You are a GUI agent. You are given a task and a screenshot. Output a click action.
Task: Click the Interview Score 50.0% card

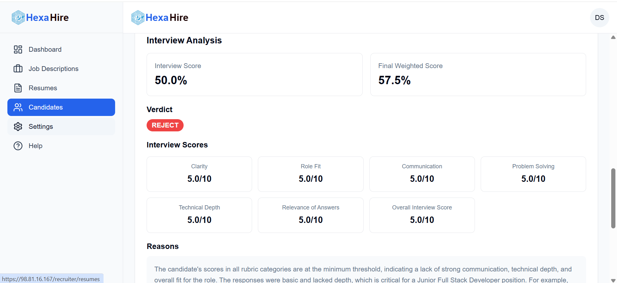pyautogui.click(x=254, y=74)
